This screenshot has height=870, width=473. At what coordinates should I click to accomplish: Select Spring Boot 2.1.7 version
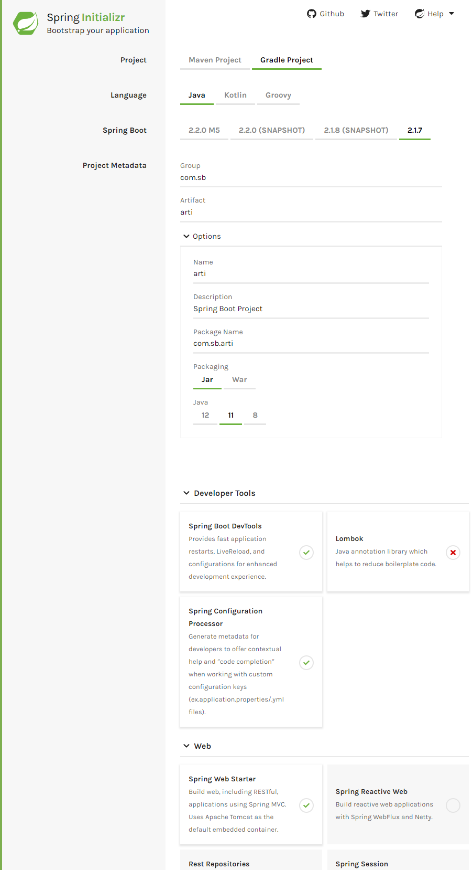(x=415, y=131)
